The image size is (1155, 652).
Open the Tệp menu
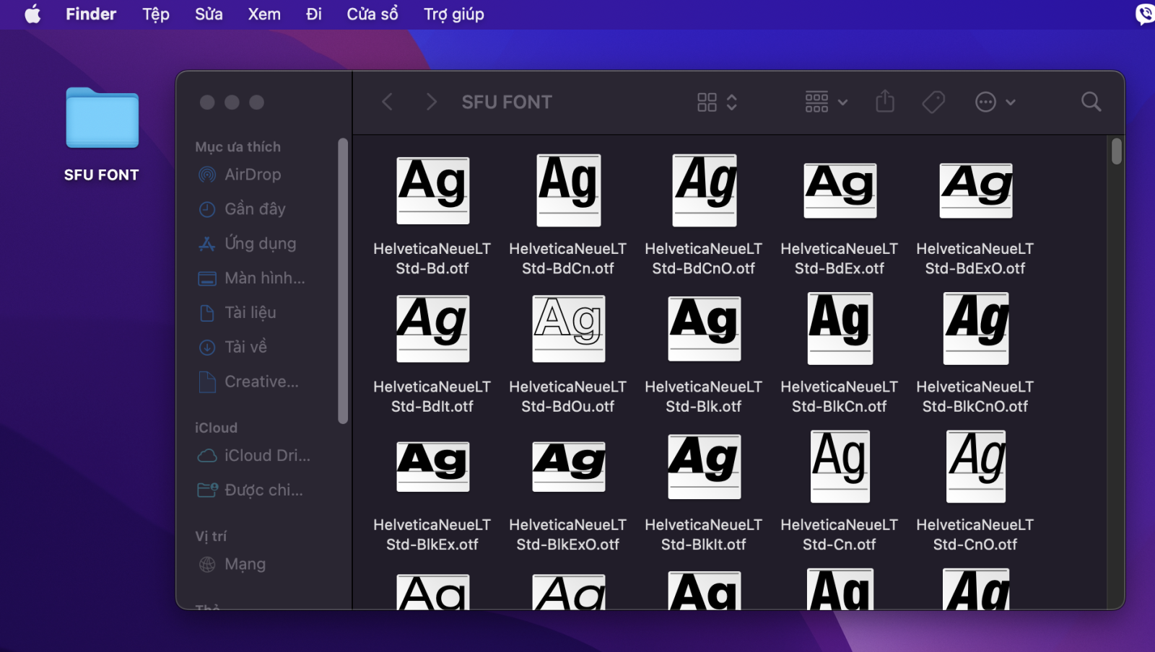(x=156, y=14)
